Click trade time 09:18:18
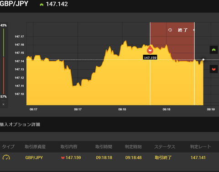 tap(104, 157)
